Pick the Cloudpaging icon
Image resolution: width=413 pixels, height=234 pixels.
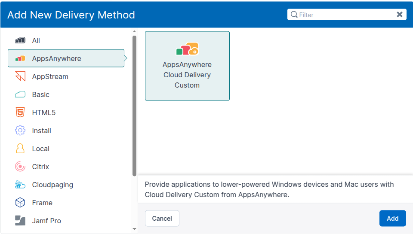[20, 185]
